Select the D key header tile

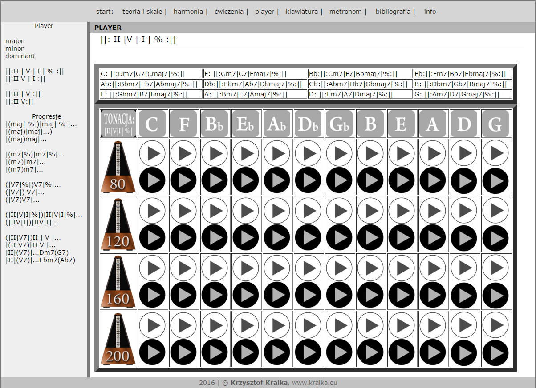[x=464, y=124]
